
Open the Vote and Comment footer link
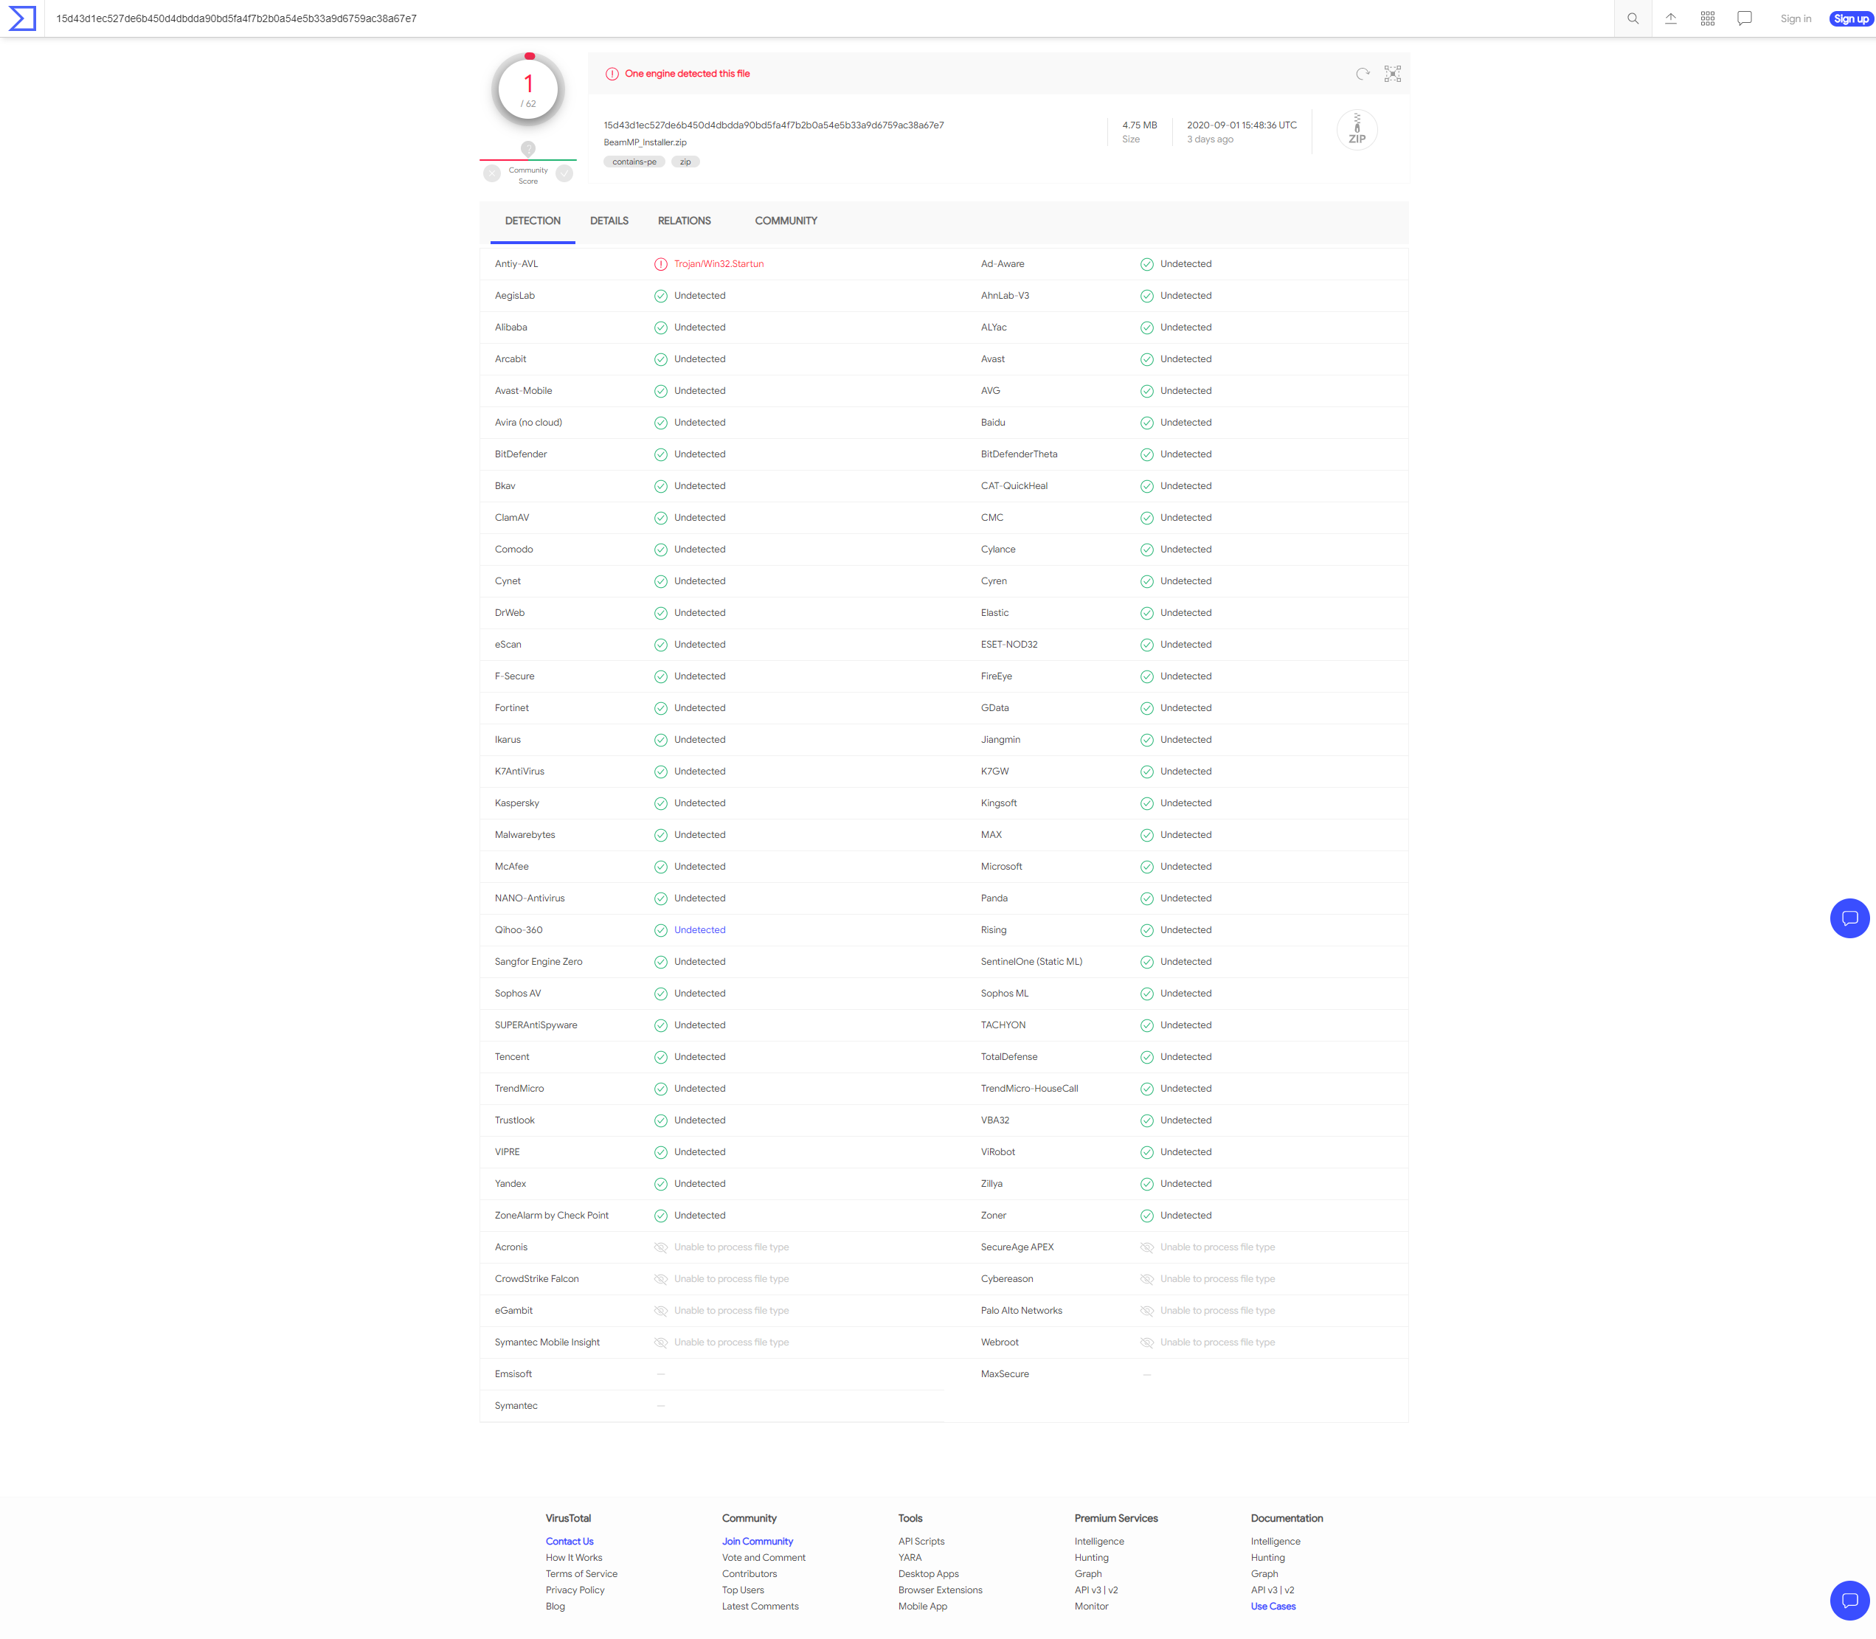point(763,1559)
